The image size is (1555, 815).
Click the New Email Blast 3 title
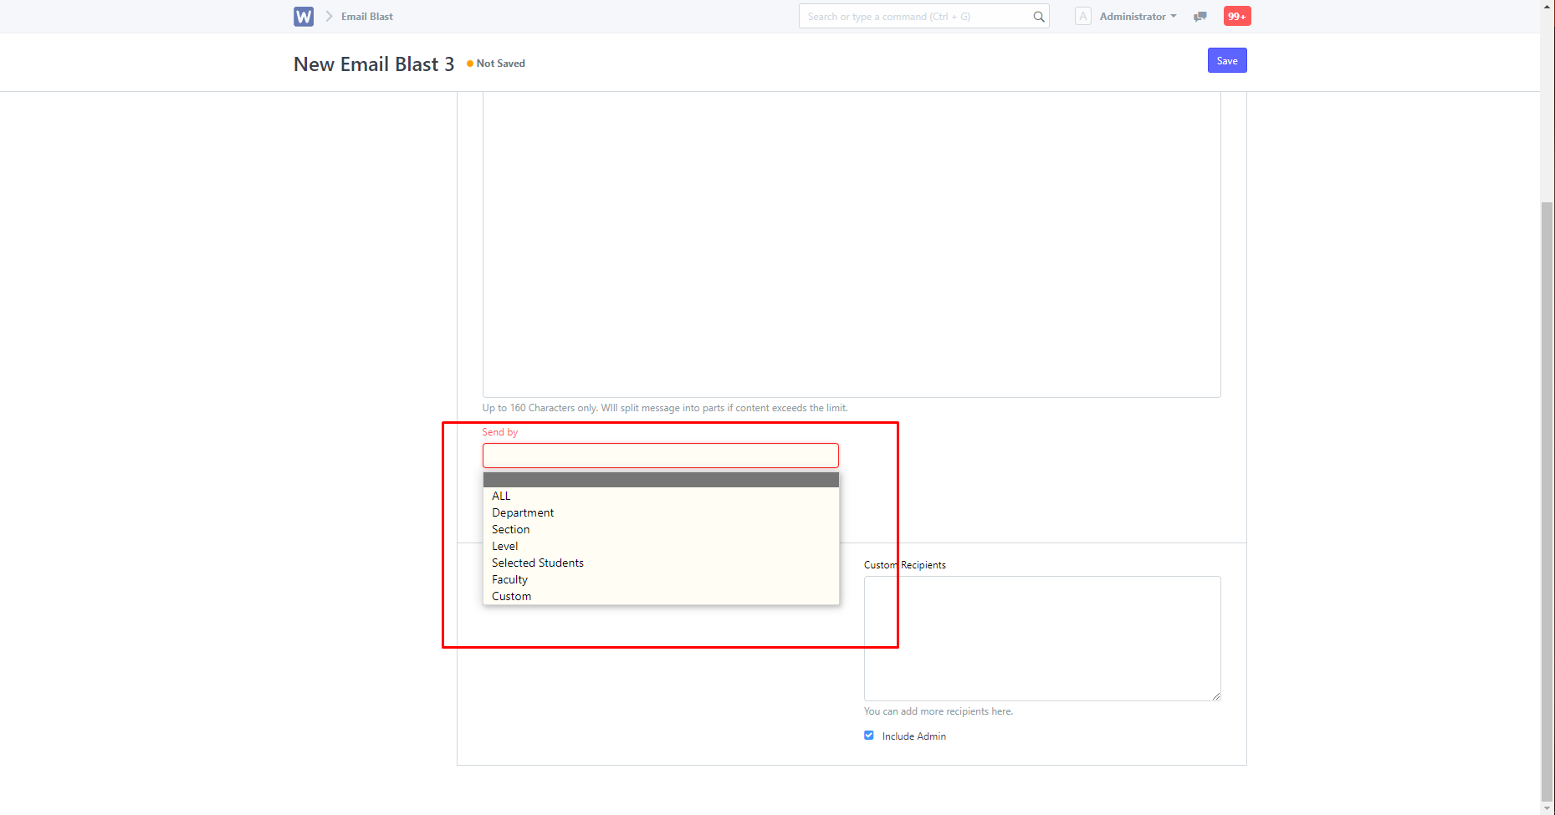click(x=374, y=64)
